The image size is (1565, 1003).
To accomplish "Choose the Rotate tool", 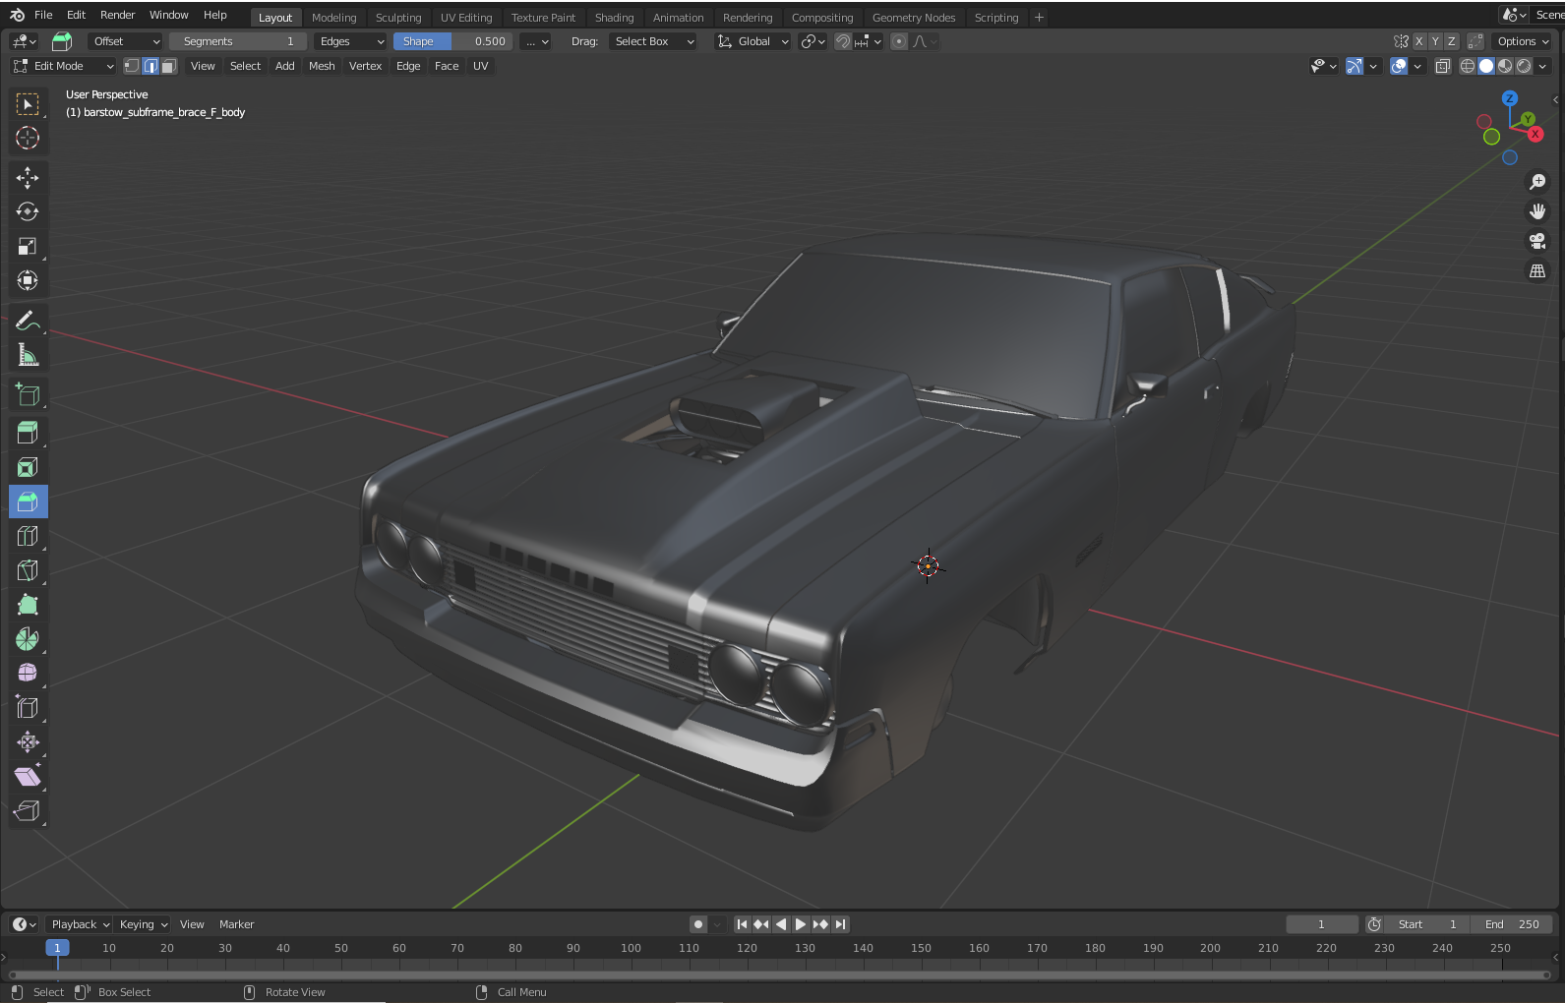I will coord(28,212).
